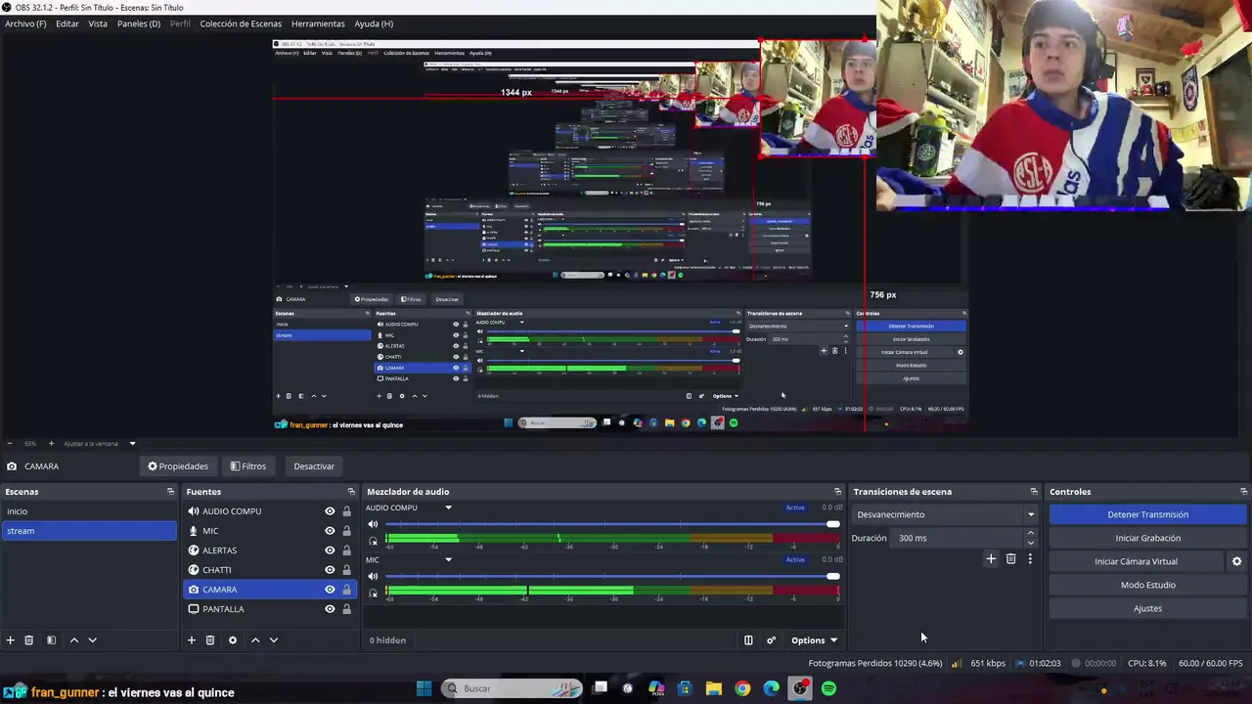Open Filtros for the CAMARA source
The image size is (1252, 704).
click(248, 466)
